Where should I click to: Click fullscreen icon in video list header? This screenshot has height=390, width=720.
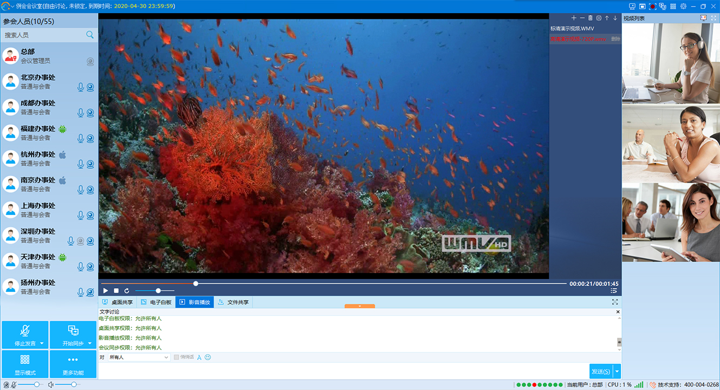[713, 18]
